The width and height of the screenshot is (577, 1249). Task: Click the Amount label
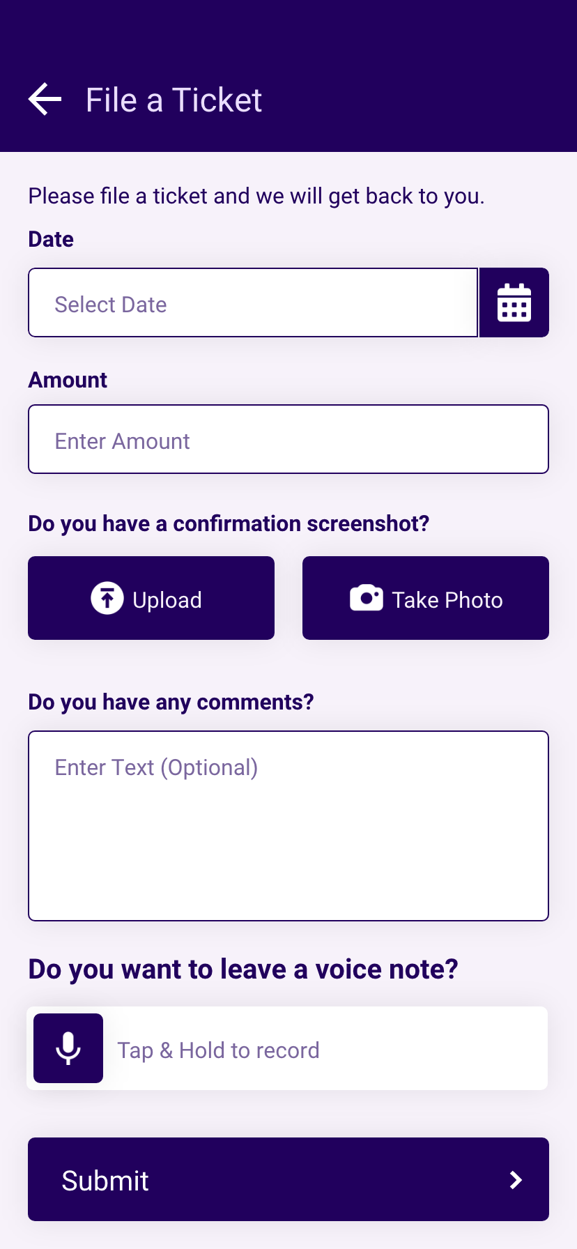point(68,380)
